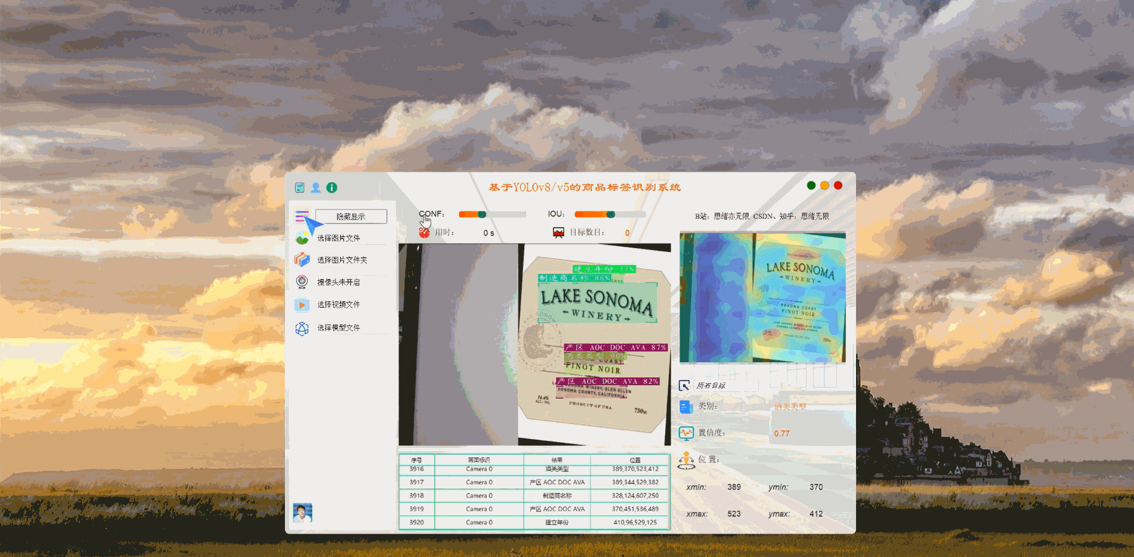1134x557 pixels.
Task: Click the ymin value 370
Action: [x=816, y=487]
